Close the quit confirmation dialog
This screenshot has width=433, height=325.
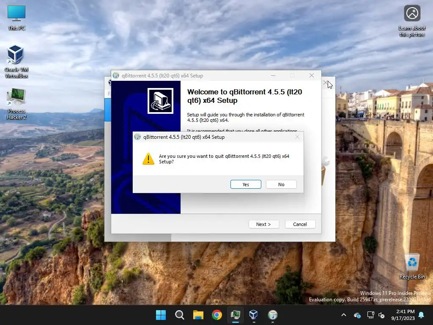[297, 137]
